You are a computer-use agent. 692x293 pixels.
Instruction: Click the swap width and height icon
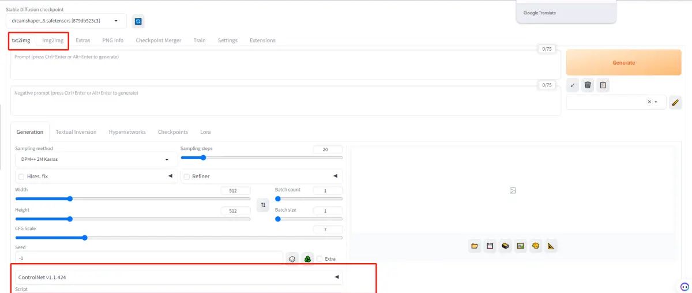263,205
